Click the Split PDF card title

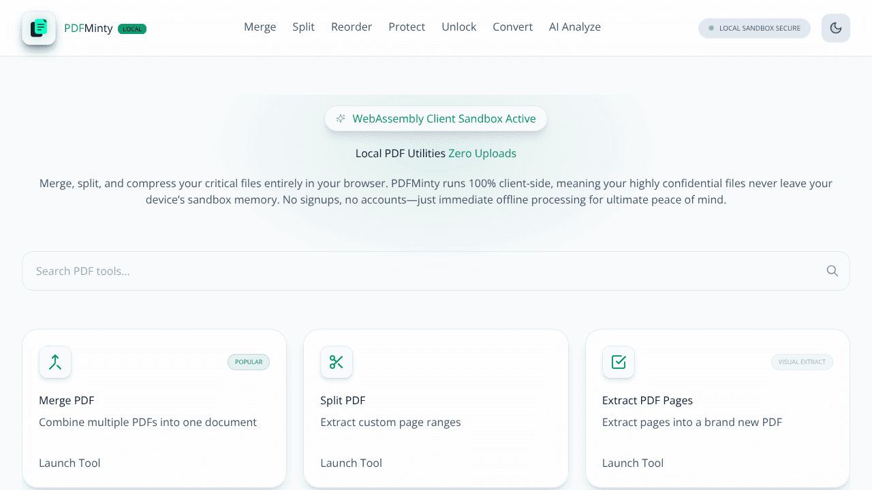click(x=343, y=400)
